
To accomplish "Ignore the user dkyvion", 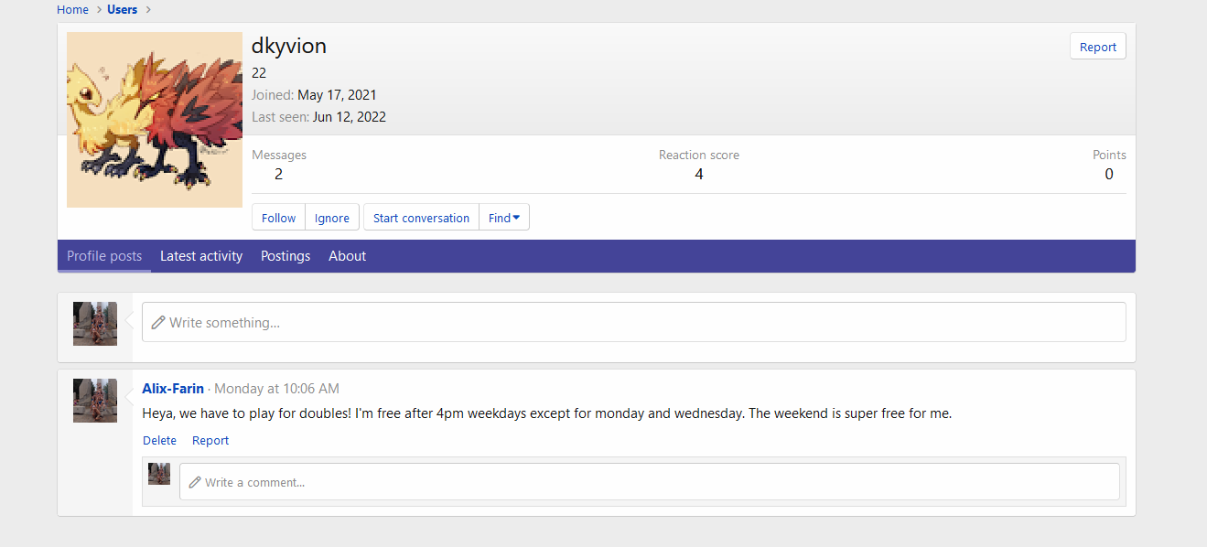I will click(332, 218).
